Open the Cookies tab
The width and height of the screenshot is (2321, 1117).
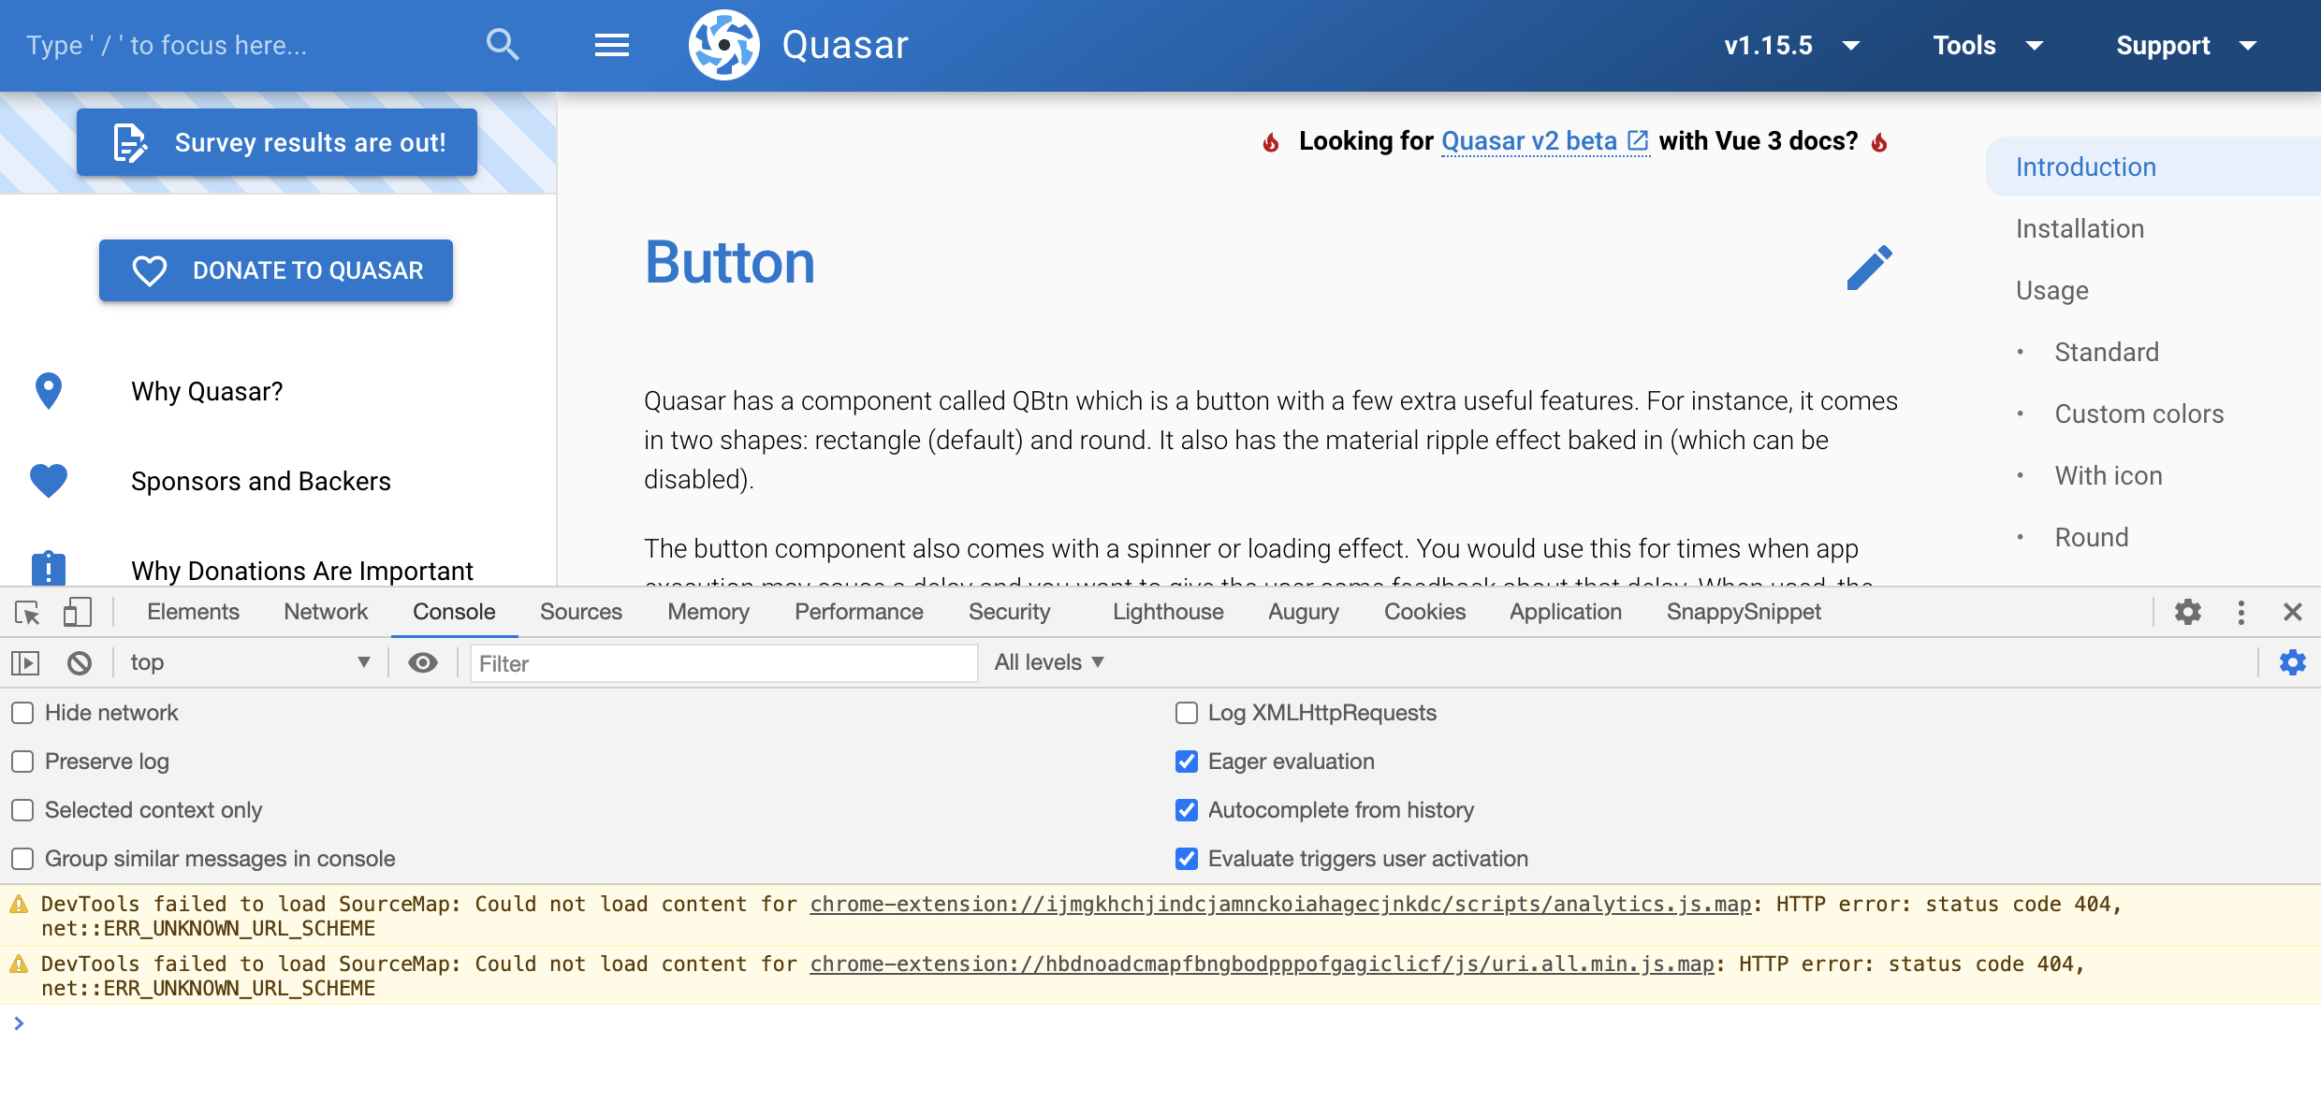[1424, 612]
